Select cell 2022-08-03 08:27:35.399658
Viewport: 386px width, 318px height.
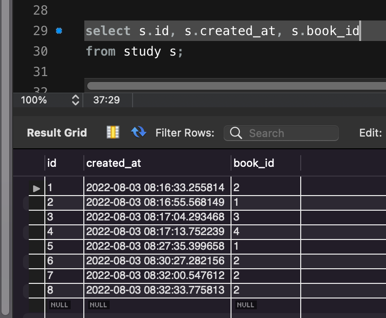click(157, 246)
